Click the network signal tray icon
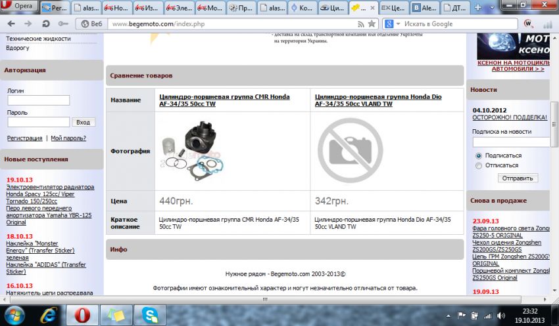Image resolution: width=559 pixels, height=326 pixels. [487, 316]
